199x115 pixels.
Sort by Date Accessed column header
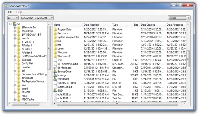176,25
